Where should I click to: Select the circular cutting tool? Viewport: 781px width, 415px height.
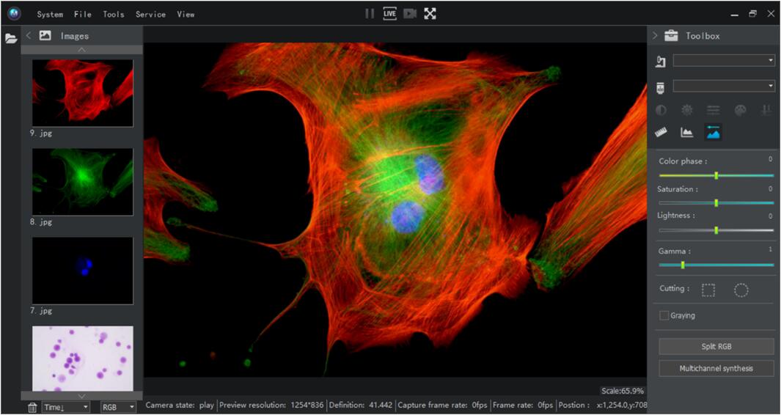tap(741, 290)
